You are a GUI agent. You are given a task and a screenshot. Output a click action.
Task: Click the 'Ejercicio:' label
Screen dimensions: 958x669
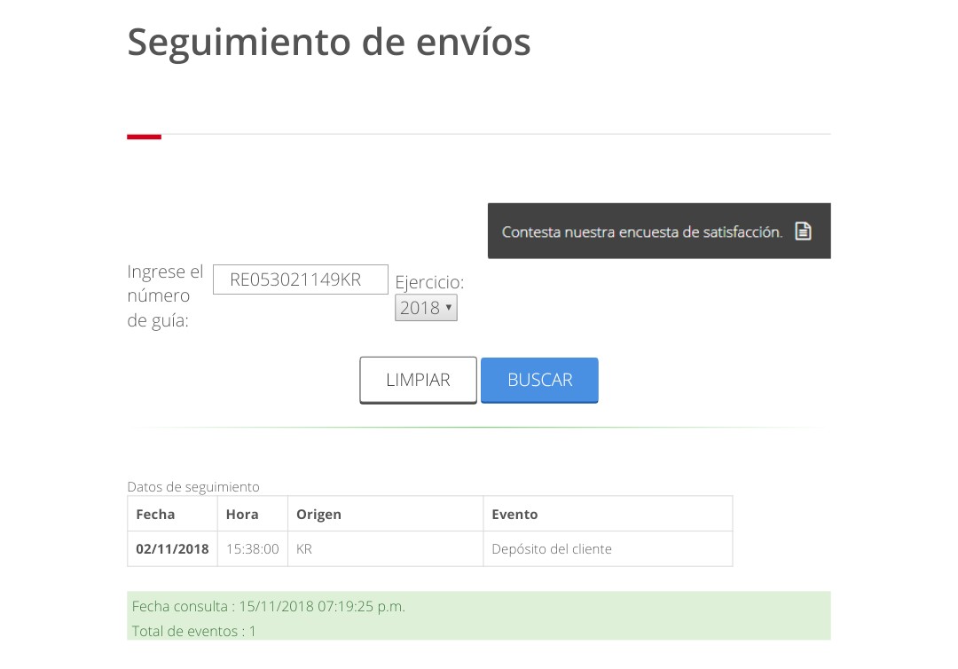tap(429, 281)
